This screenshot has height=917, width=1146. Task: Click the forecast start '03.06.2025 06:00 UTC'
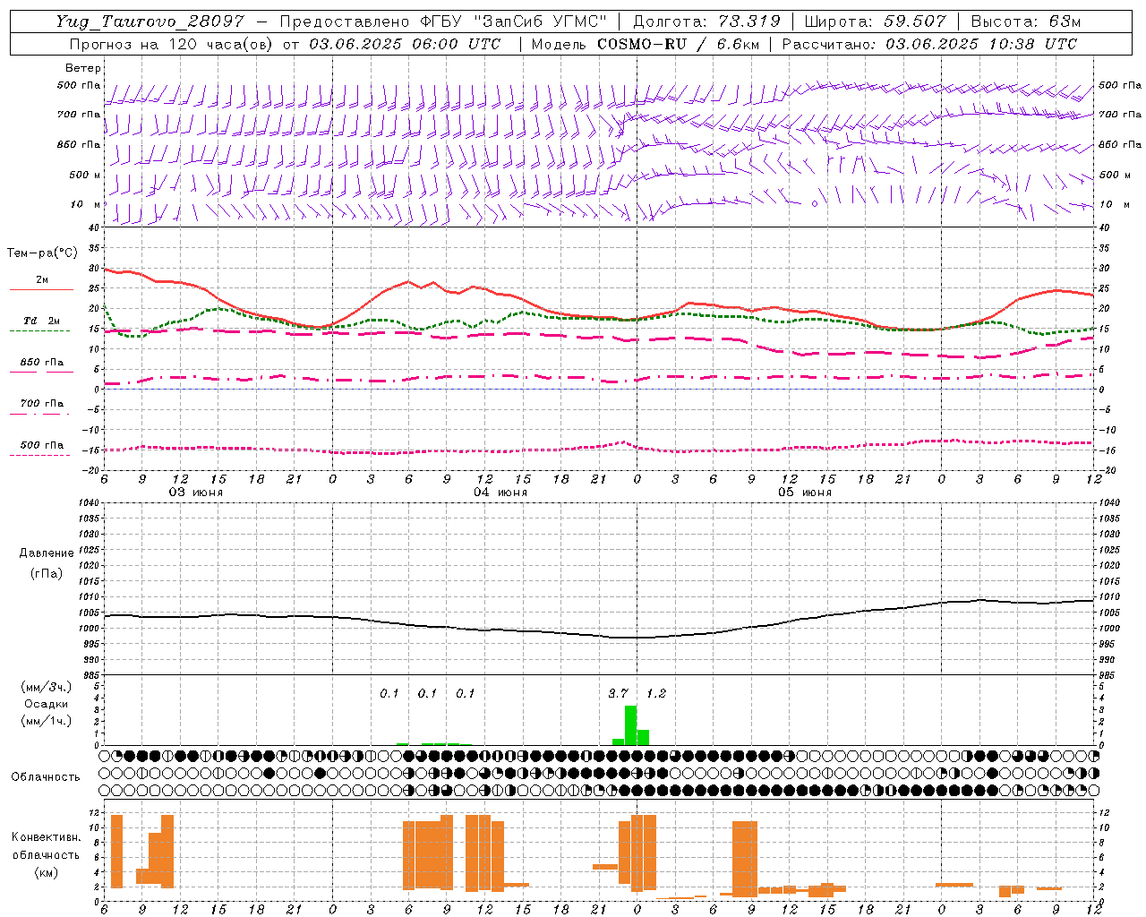tap(405, 44)
